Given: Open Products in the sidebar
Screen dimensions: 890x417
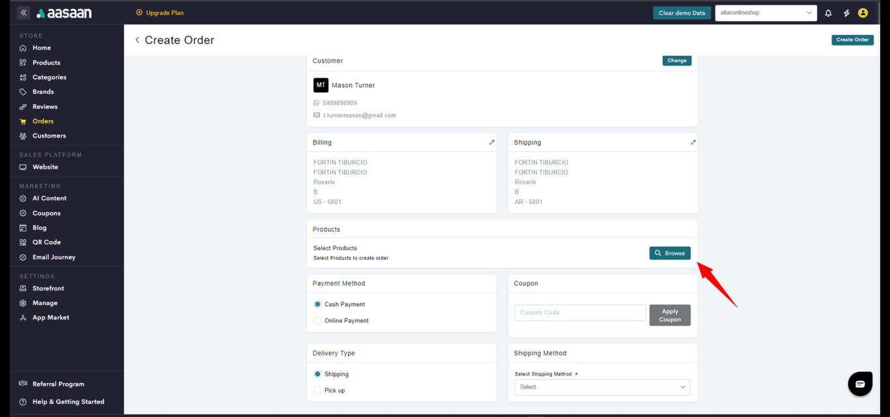Looking at the screenshot, I should pyautogui.click(x=46, y=63).
